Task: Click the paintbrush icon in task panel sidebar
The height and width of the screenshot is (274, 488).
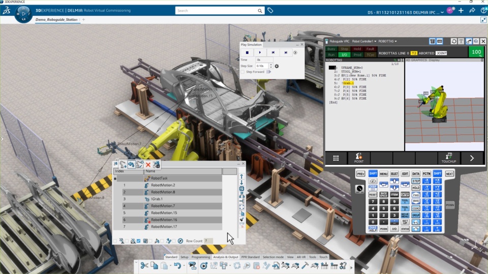Action: (242, 219)
